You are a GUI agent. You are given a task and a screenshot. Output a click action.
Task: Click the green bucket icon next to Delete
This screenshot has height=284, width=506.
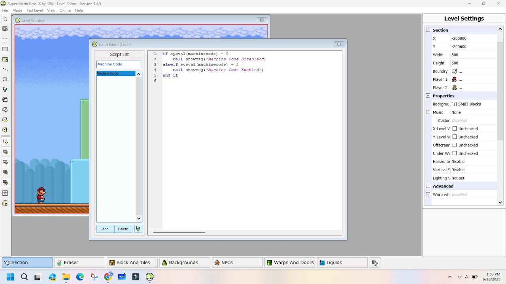(138, 229)
